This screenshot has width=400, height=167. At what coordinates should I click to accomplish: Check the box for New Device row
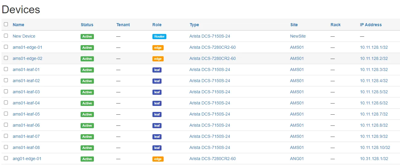pos(6,36)
